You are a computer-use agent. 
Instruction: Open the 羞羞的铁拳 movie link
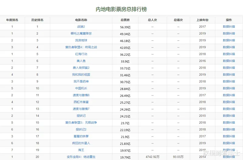[x=81, y=136]
